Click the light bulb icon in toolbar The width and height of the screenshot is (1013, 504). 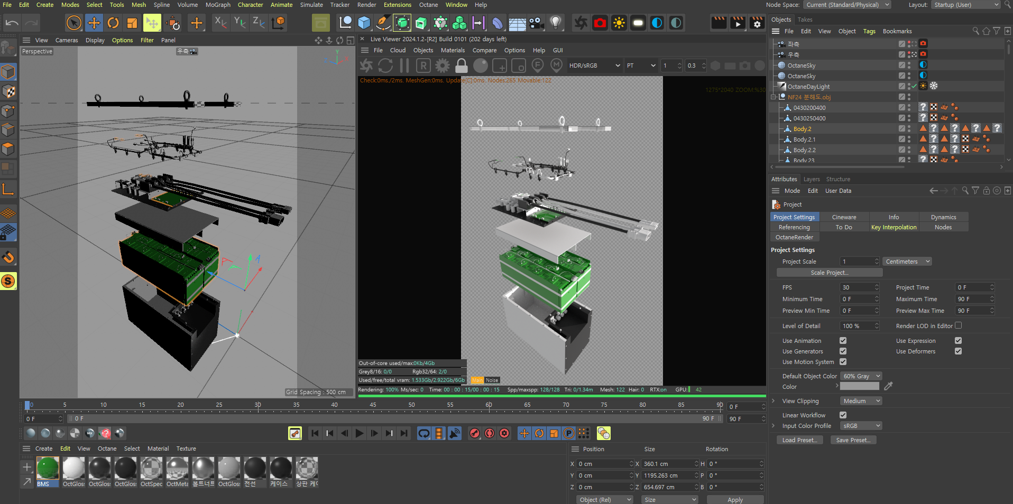click(555, 23)
